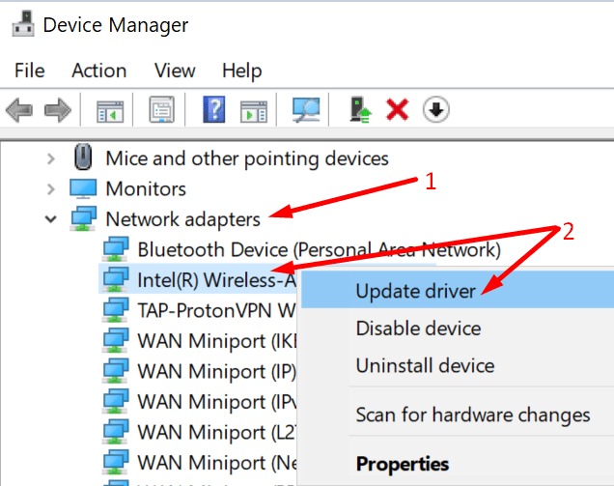614x486 pixels.
Task: Click the Disable device down-arrow icon
Action: [x=435, y=109]
